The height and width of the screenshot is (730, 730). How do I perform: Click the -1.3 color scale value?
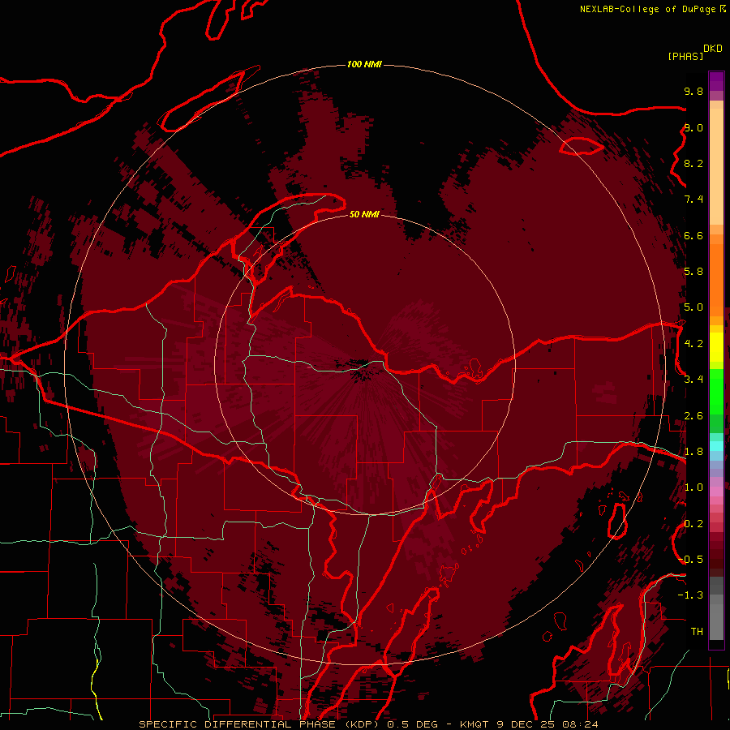pyautogui.click(x=690, y=595)
